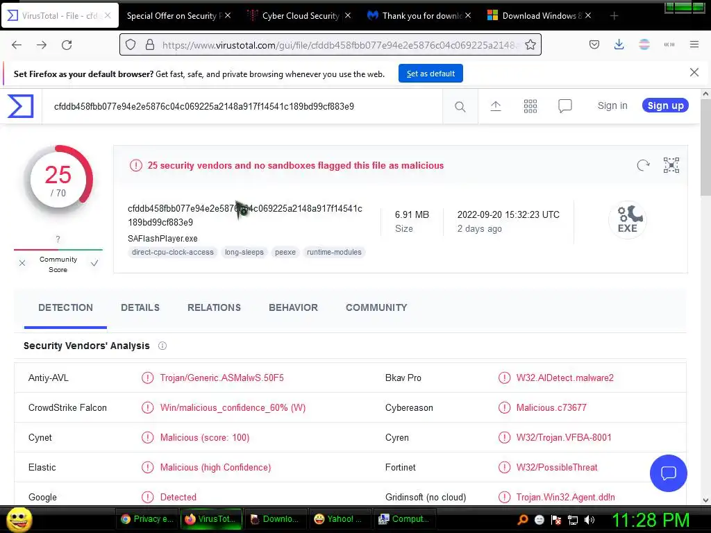Open Yahoo! taskbar item

(339, 519)
